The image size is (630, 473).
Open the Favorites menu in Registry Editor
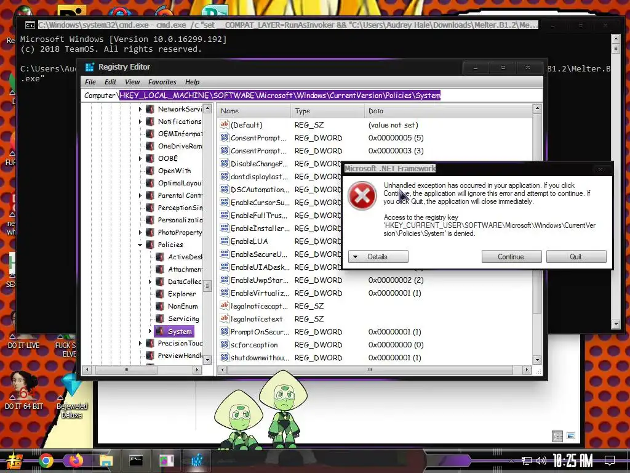tap(162, 82)
